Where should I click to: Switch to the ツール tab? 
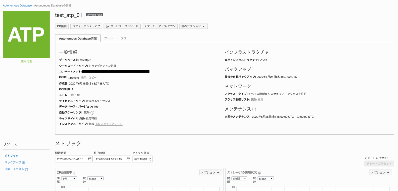click(x=109, y=38)
